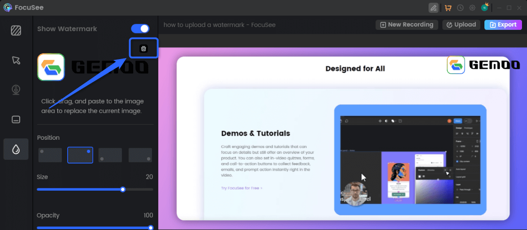The width and height of the screenshot is (527, 230).
Task: Click the Opacity value 100
Action: [x=148, y=215]
